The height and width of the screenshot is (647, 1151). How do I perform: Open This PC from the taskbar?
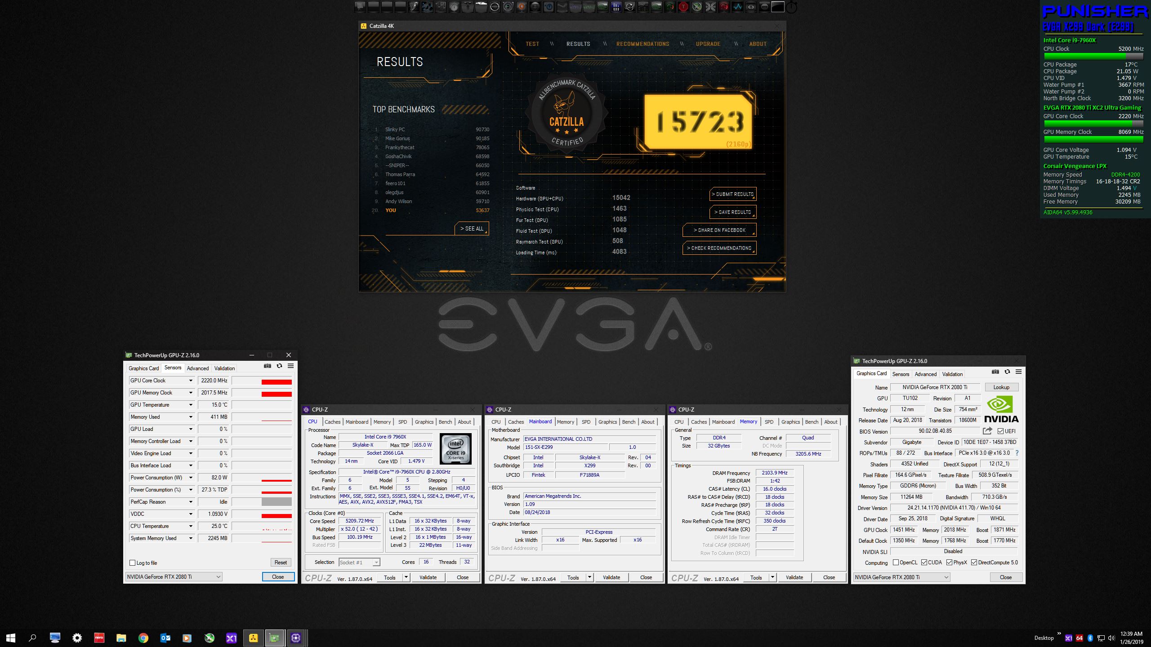tap(55, 638)
